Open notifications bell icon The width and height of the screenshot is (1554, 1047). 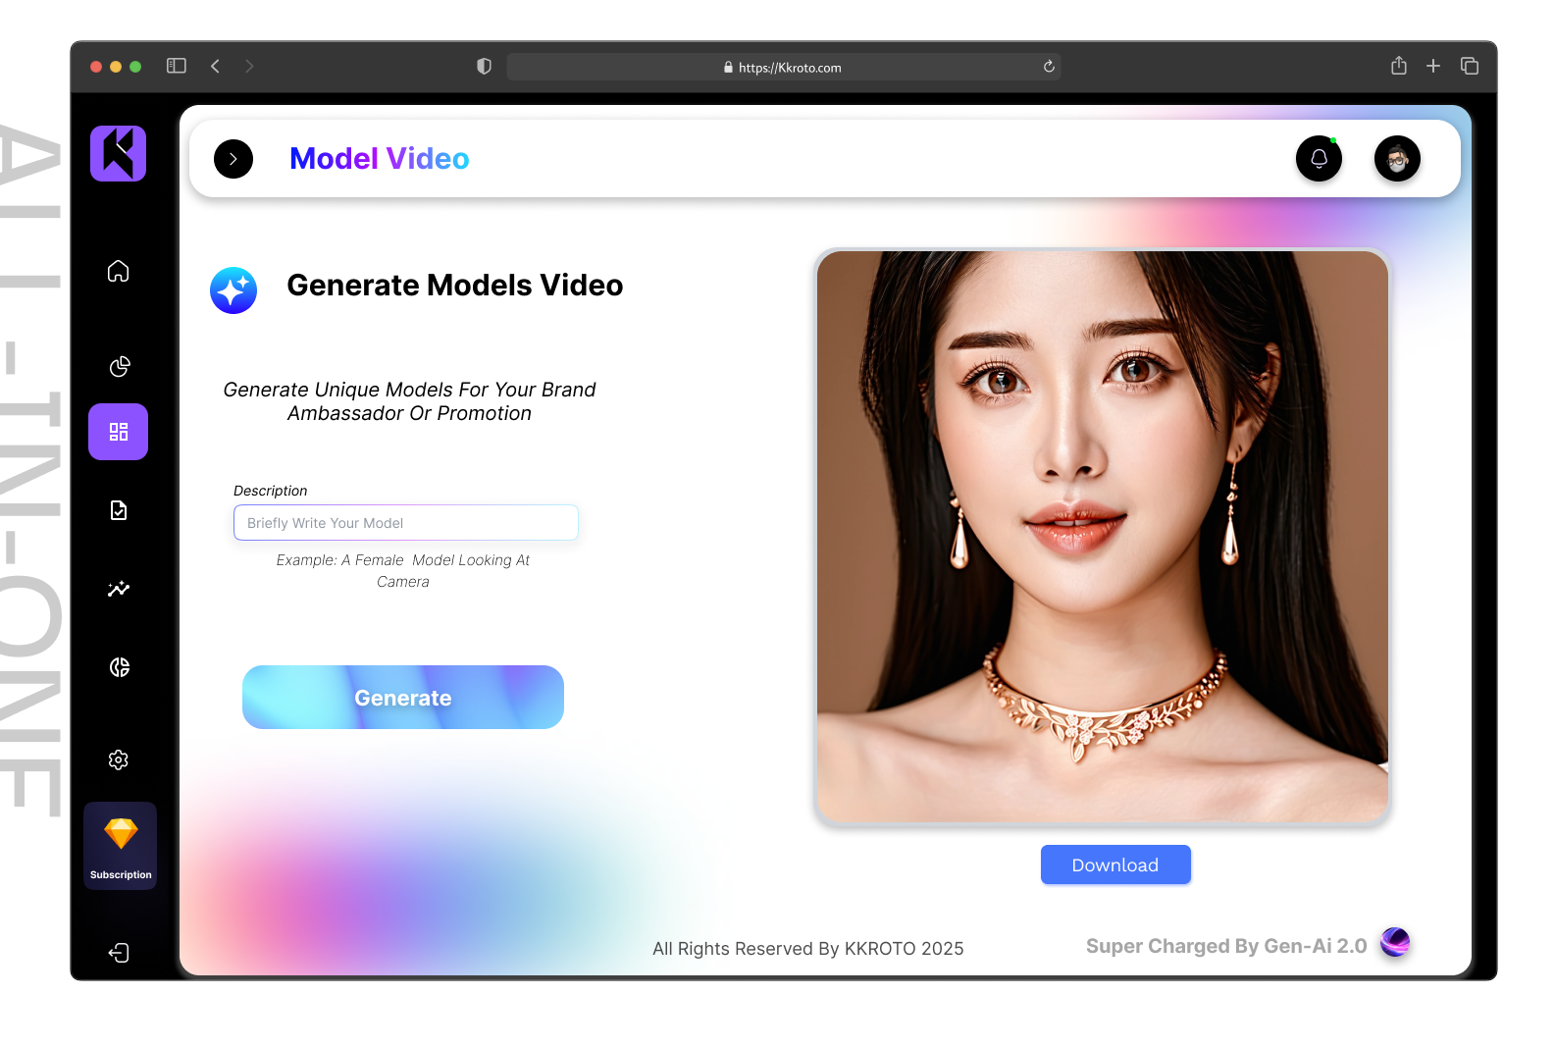[x=1320, y=159]
